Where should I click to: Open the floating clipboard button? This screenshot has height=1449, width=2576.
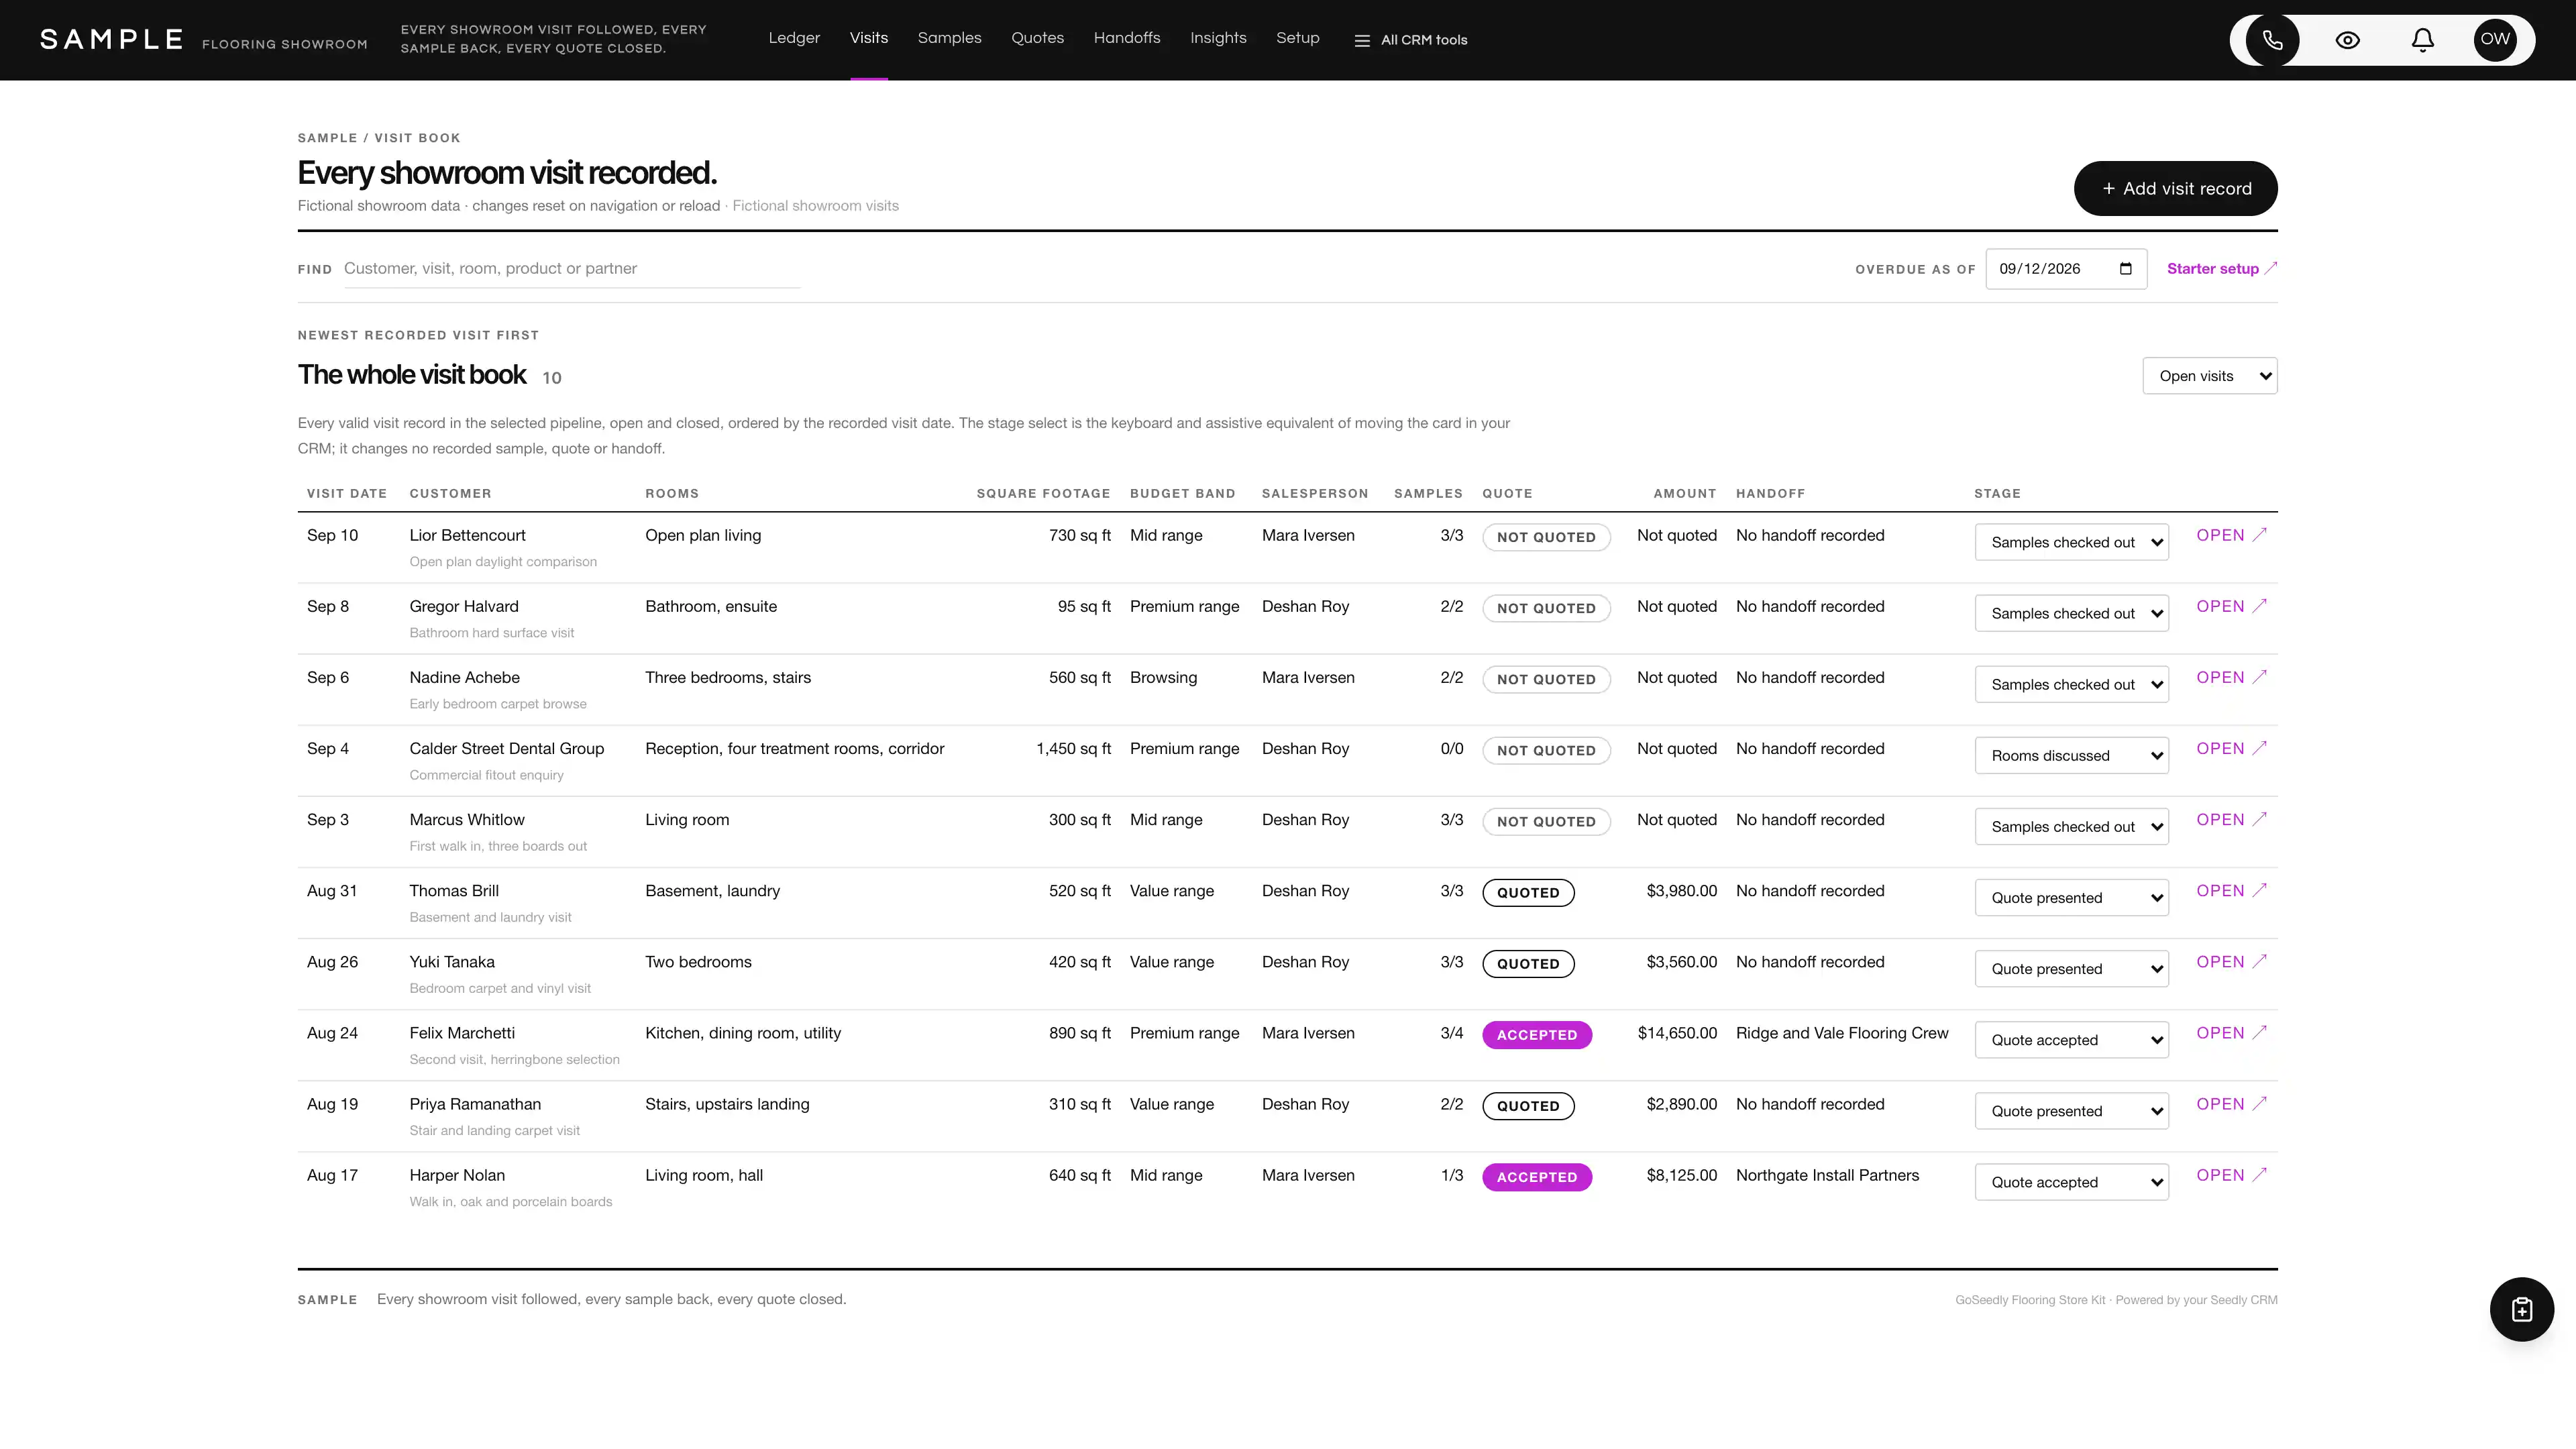pos(2521,1309)
